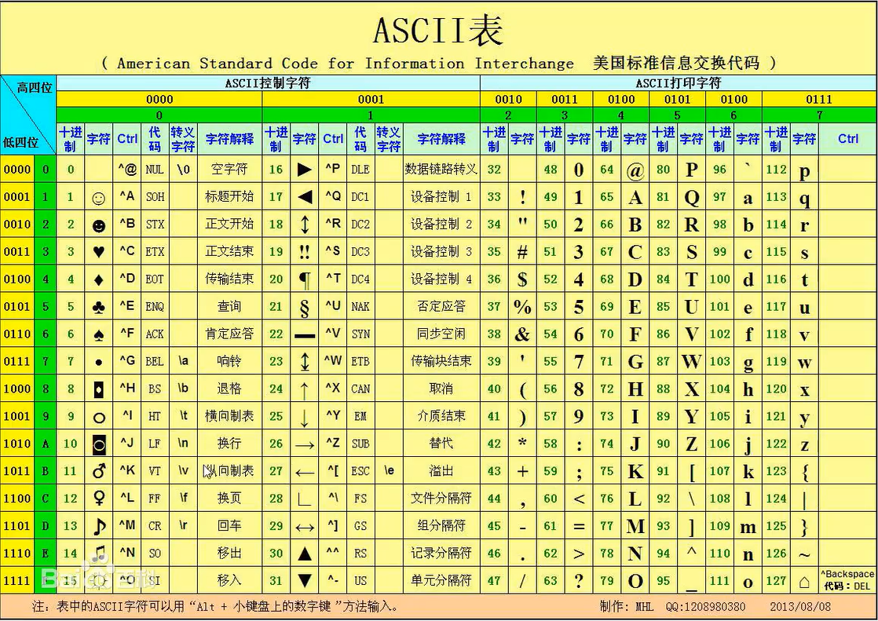Click "American Standard Code for Information Interchange" subtitle

pyautogui.click(x=345, y=64)
